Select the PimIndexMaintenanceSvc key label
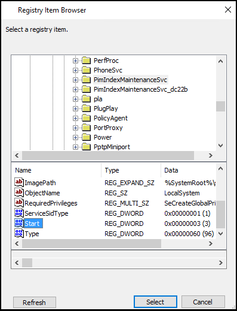The image size is (237, 311). (130, 80)
